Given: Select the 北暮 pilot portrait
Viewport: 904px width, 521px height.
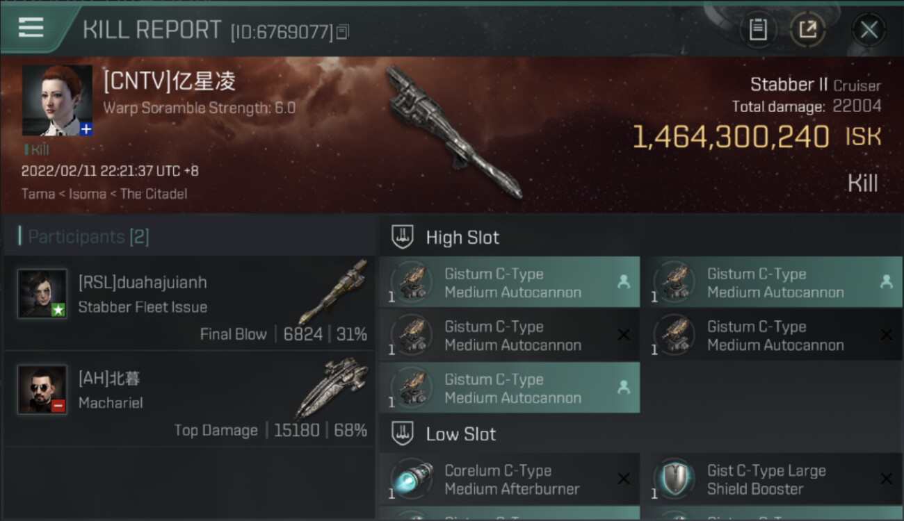Looking at the screenshot, I should tap(42, 390).
